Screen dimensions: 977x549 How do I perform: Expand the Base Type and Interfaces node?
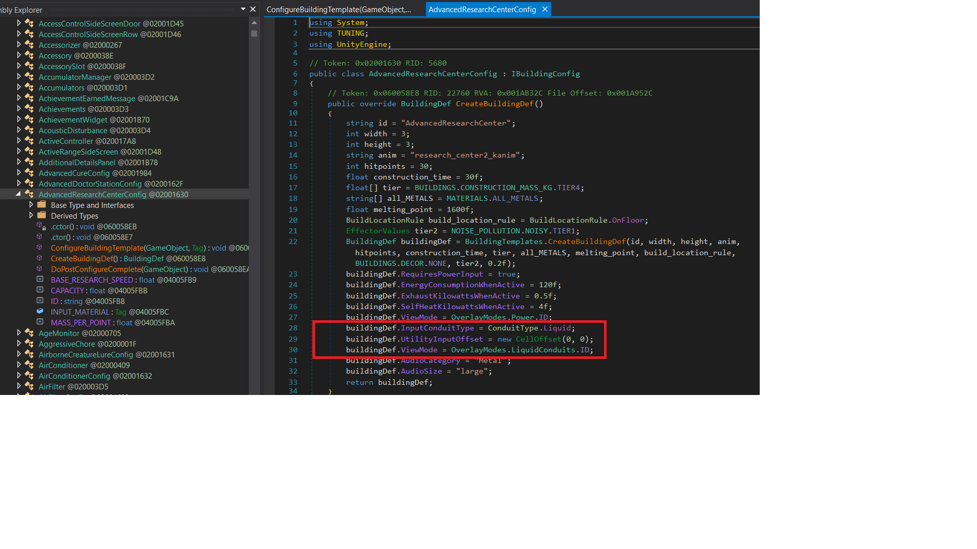click(x=31, y=205)
